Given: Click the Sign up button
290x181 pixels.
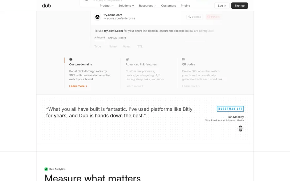Looking at the screenshot, I should pyautogui.click(x=240, y=6).
